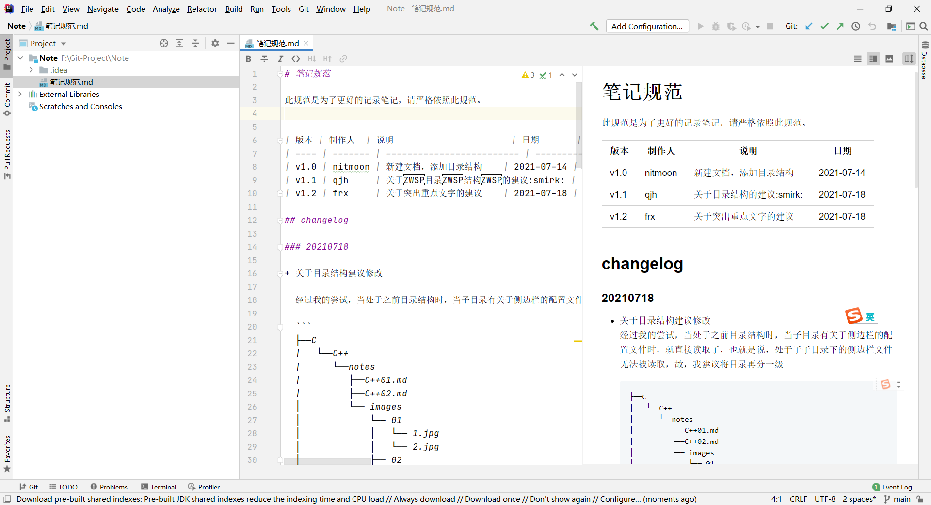Open the Git tool window at bottom
The image size is (931, 505).
pos(29,487)
